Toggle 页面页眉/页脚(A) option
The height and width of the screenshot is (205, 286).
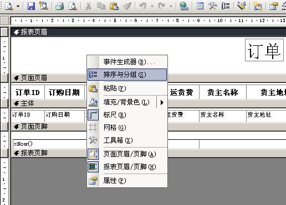click(127, 154)
